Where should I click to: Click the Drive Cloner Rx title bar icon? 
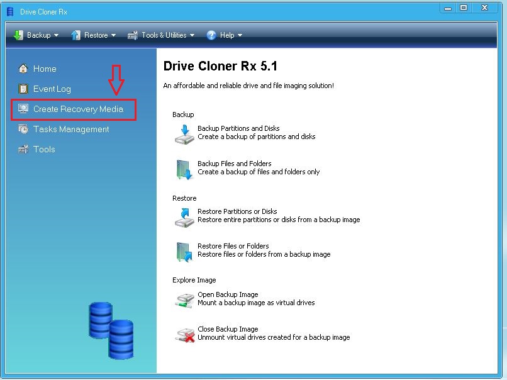point(10,12)
